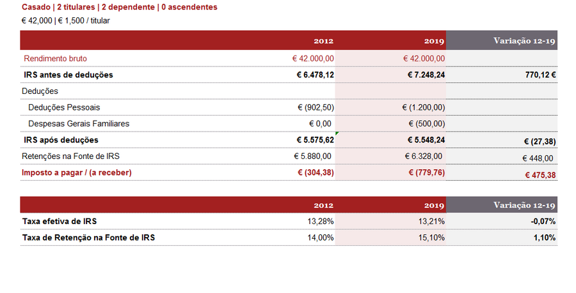Select the '€ 42,000 | € 1,500 / titular' subtitle
Image resolution: width=576 pixels, height=293 pixels.
pos(65,21)
